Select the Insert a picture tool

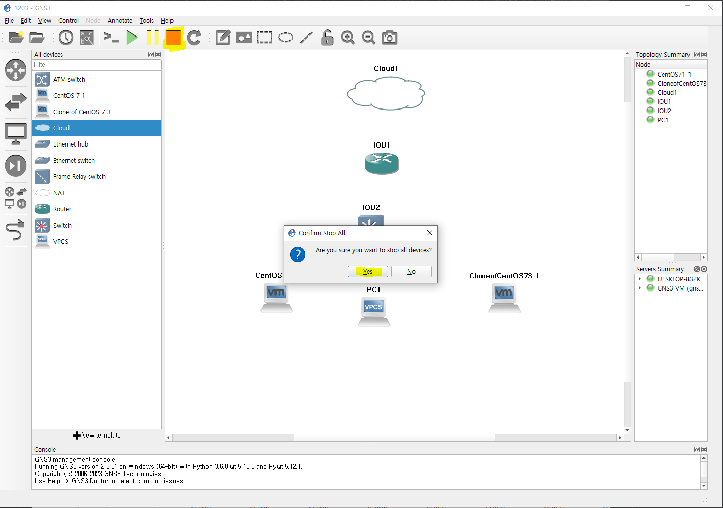[x=244, y=38]
